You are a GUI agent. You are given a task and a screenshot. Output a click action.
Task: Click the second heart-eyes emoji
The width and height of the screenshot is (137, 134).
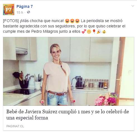tap(72, 21)
